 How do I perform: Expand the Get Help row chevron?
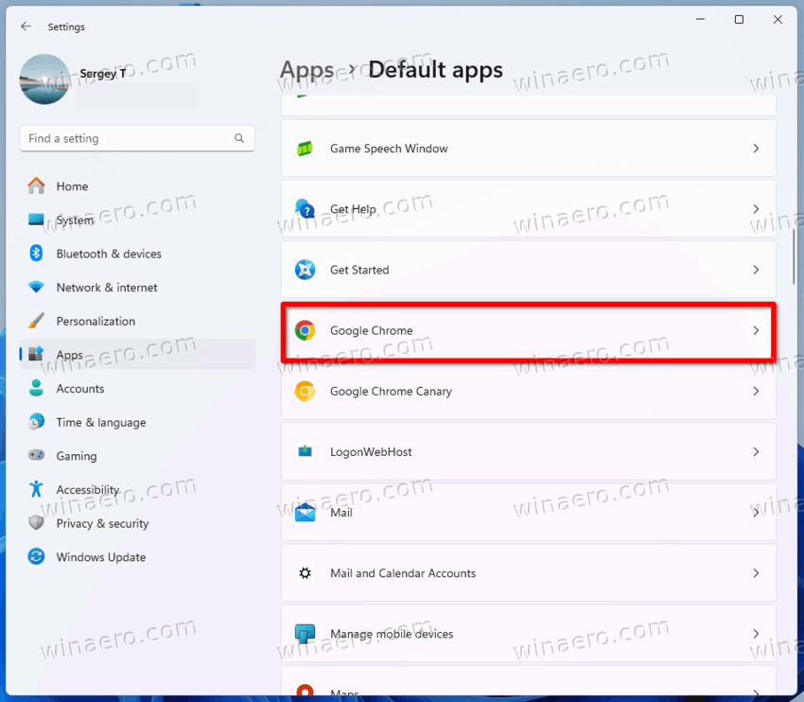756,209
